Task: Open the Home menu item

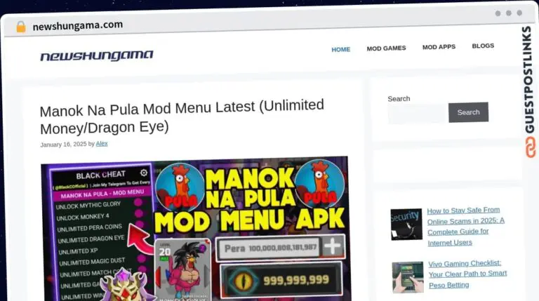Action: click(340, 49)
